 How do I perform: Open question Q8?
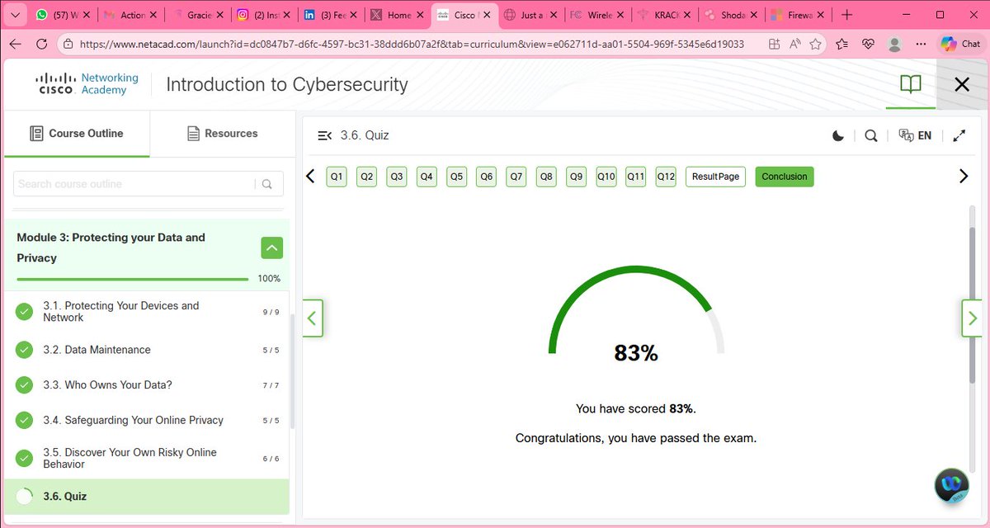pos(546,177)
